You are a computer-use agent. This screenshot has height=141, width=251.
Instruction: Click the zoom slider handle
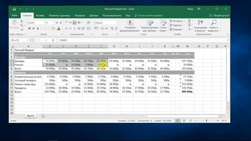[207, 121]
